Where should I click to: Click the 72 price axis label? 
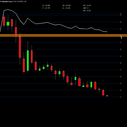click(x=121, y=14)
